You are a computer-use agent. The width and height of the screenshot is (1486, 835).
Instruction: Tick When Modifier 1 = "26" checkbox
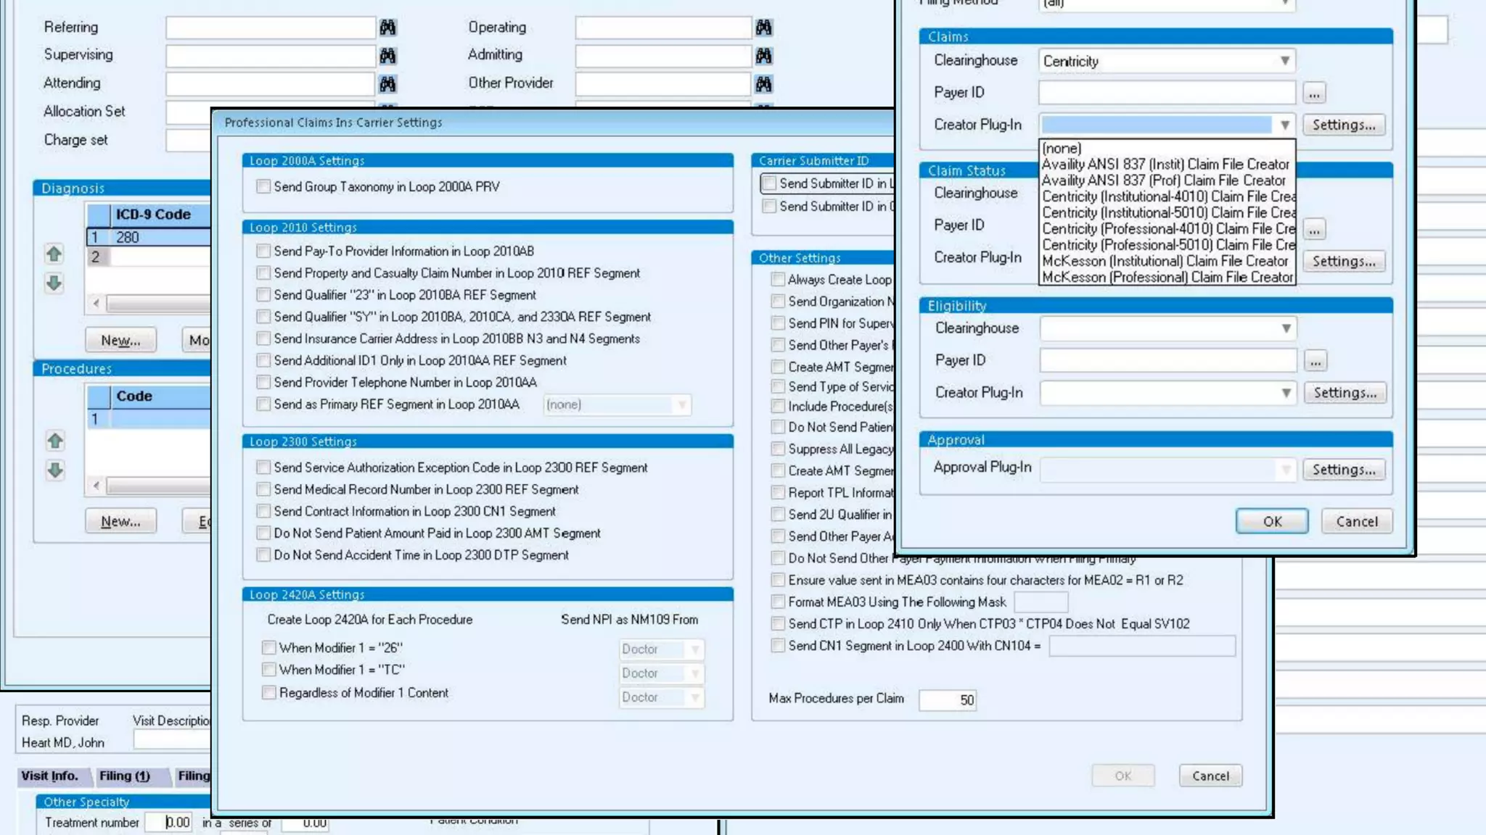coord(269,648)
